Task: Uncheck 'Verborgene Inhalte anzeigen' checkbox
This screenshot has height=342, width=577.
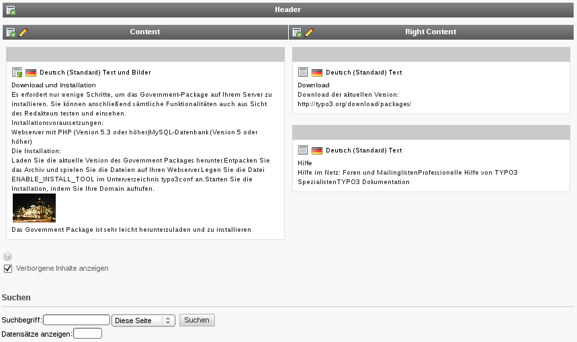Action: 8,268
